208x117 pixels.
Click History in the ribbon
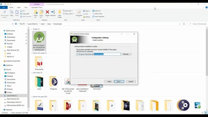[x=87, y=17]
